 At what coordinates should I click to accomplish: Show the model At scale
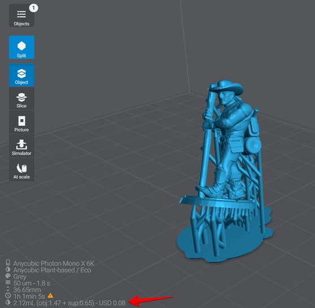tap(21, 170)
